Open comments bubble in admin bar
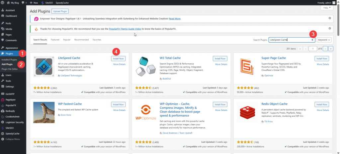 pyautogui.click(x=24, y=3)
